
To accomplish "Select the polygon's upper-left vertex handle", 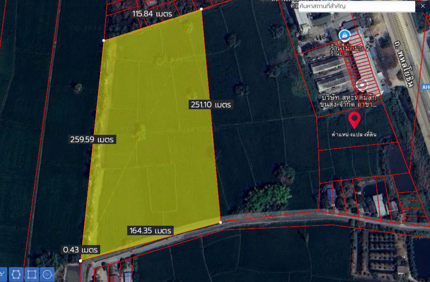I will coord(104,40).
